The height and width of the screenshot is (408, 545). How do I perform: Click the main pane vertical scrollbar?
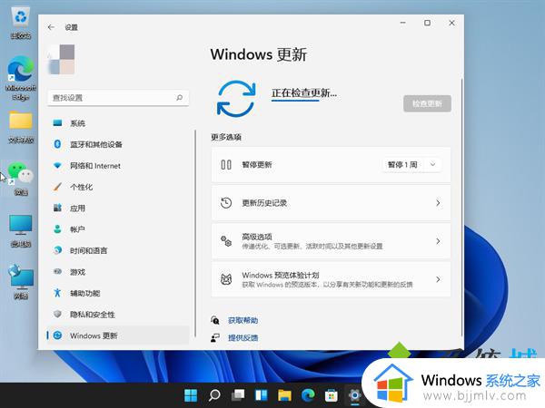(x=461, y=207)
